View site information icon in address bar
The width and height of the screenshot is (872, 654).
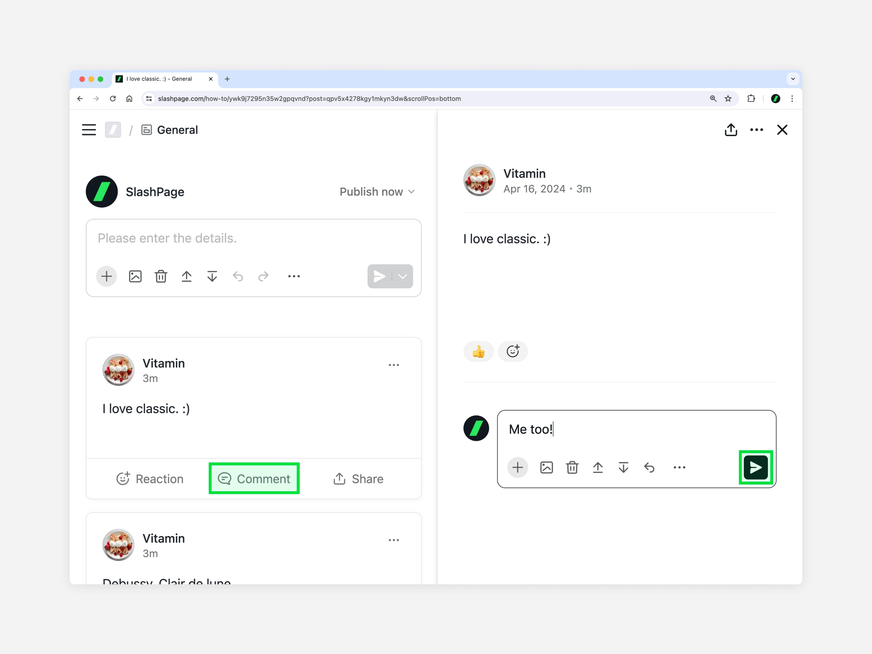149,99
